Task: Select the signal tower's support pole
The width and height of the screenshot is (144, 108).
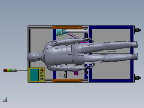Action: coord(22,70)
